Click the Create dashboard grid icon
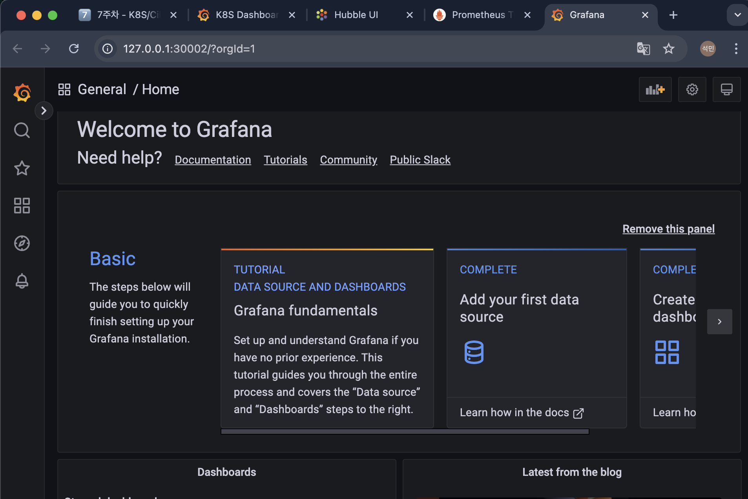Viewport: 748px width, 499px height. (667, 352)
